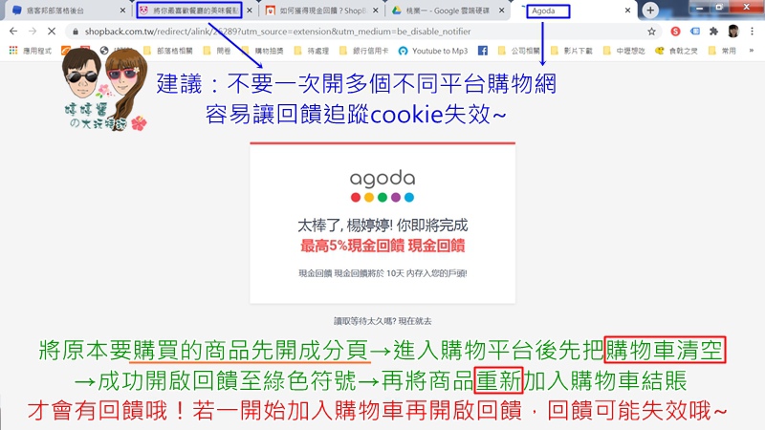Close the foodpanda tab

coord(250,11)
